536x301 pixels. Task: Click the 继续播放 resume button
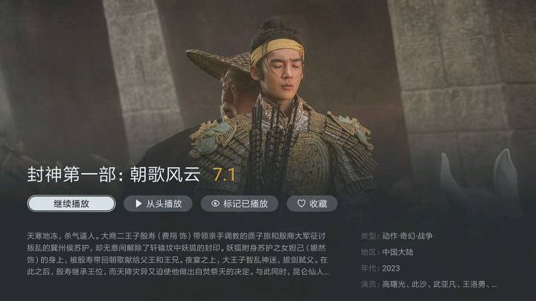pos(71,204)
